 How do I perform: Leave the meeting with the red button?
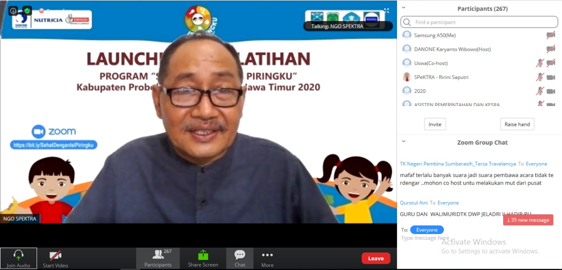pyautogui.click(x=376, y=258)
